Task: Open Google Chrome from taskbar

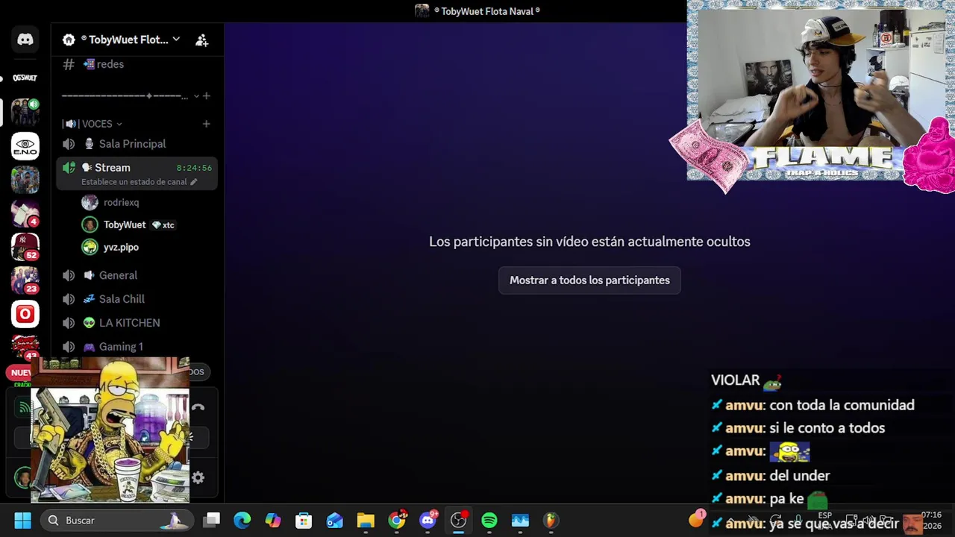Action: 397,521
